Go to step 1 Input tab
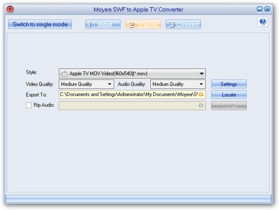Viewport: 279px width, 210px height. (x=103, y=24)
